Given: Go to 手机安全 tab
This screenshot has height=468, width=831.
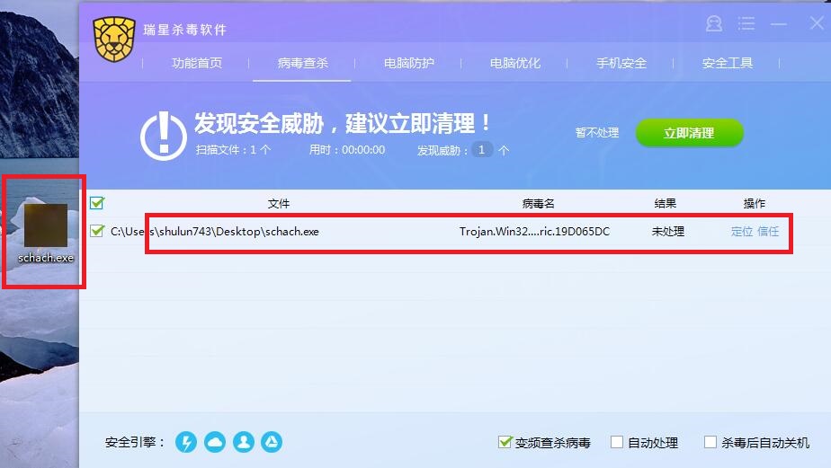Looking at the screenshot, I should [621, 63].
